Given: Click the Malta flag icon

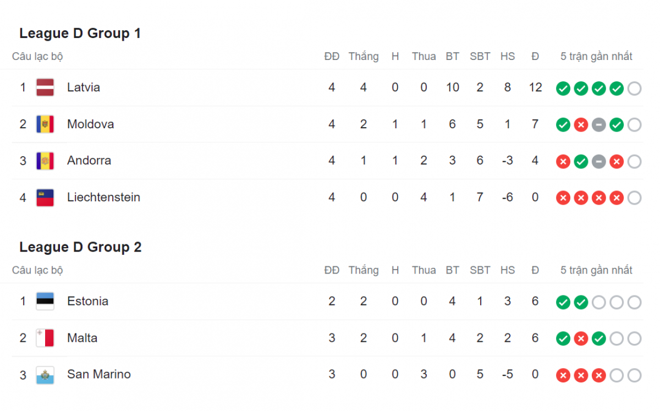Looking at the screenshot, I should [45, 338].
